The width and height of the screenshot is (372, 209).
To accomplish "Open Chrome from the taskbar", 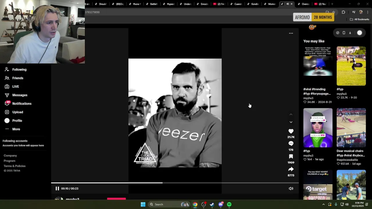I will tap(195, 204).
